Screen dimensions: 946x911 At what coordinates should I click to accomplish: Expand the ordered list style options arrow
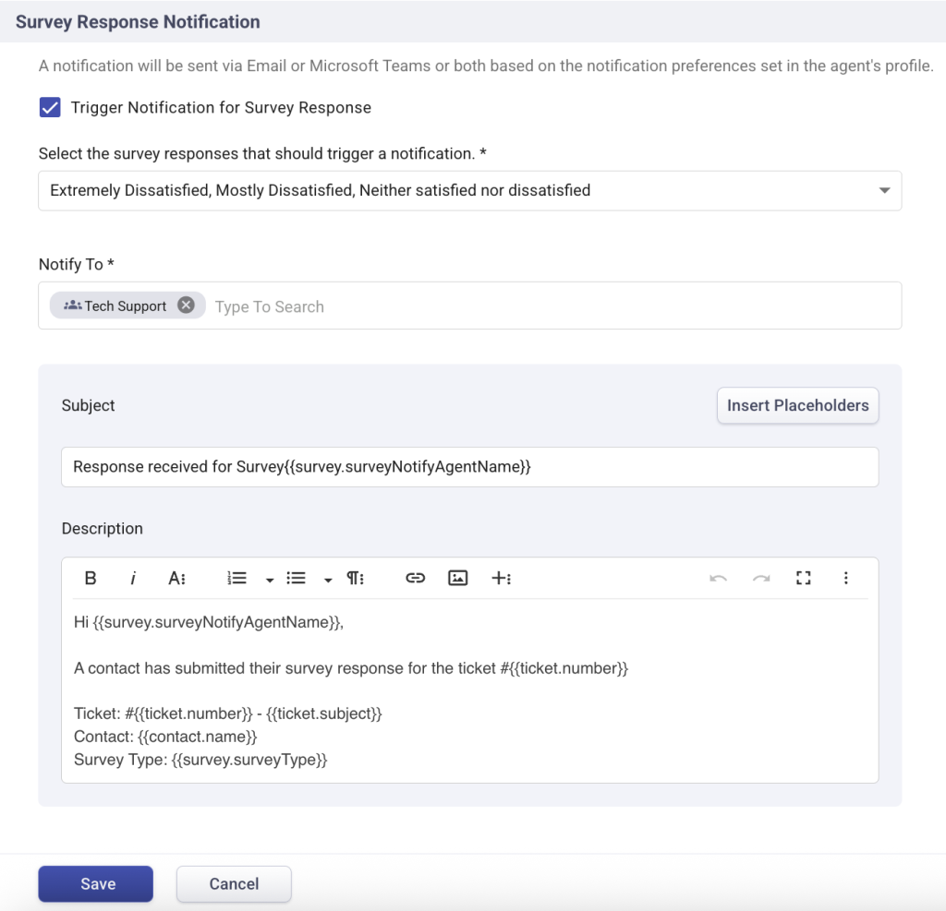269,580
